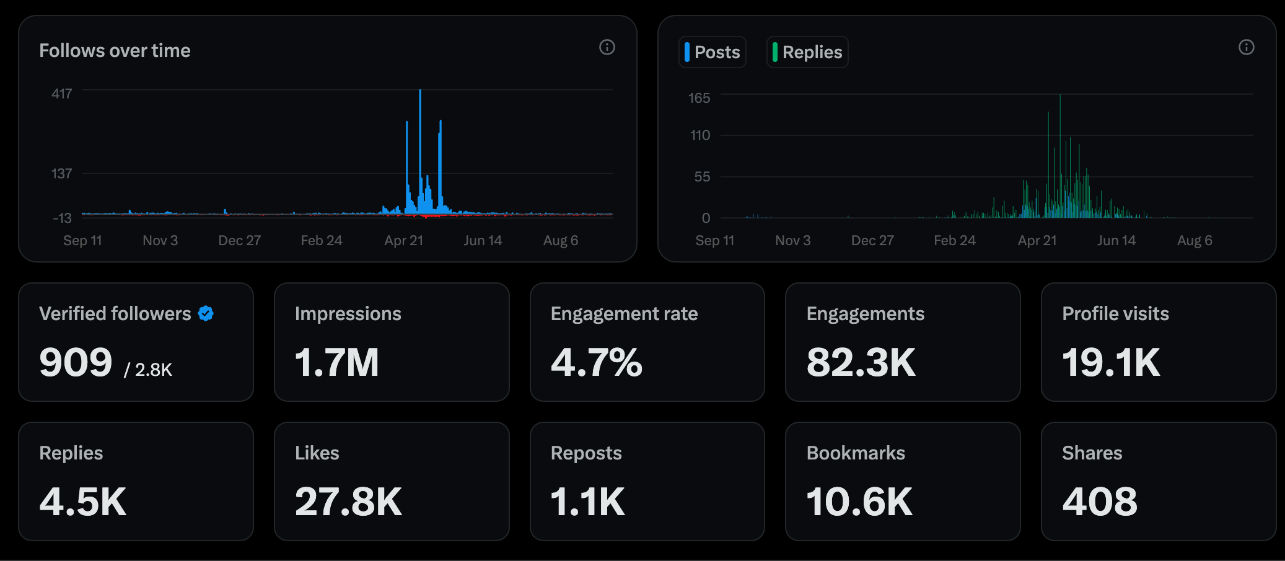The width and height of the screenshot is (1285, 561).
Task: Click the 'Feb 24' label on follows chart
Action: click(322, 241)
